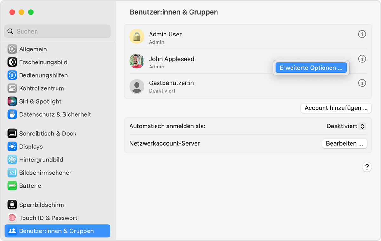The width and height of the screenshot is (381, 241).
Task: Open Allgemein settings gear icon
Action: coord(12,49)
